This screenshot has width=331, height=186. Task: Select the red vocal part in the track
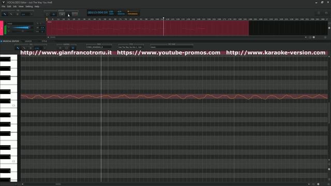click(x=147, y=28)
